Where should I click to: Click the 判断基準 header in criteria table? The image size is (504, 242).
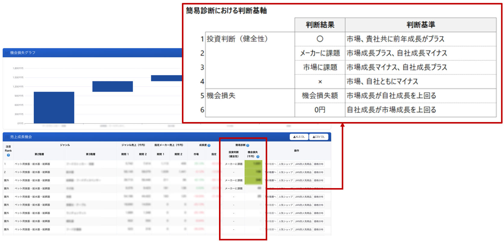coord(421,25)
